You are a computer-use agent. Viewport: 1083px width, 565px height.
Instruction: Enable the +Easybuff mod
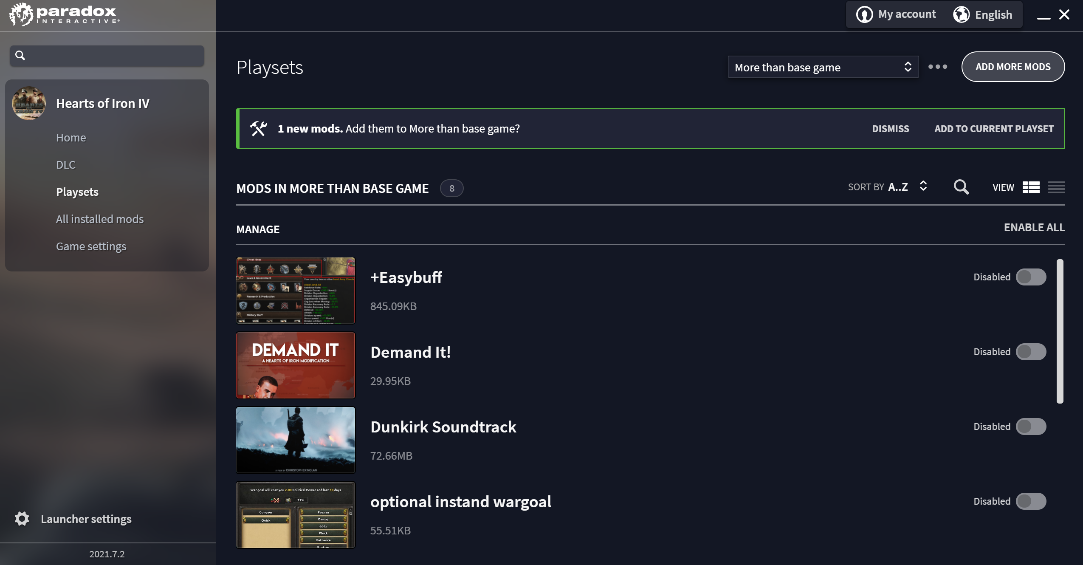tap(1031, 277)
